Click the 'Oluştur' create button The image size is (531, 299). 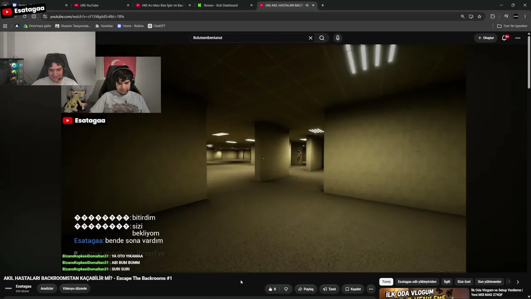pyautogui.click(x=486, y=38)
